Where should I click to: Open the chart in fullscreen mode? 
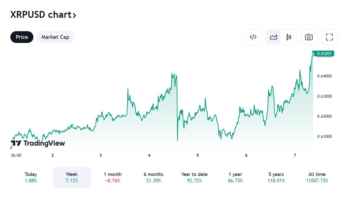coord(329,37)
